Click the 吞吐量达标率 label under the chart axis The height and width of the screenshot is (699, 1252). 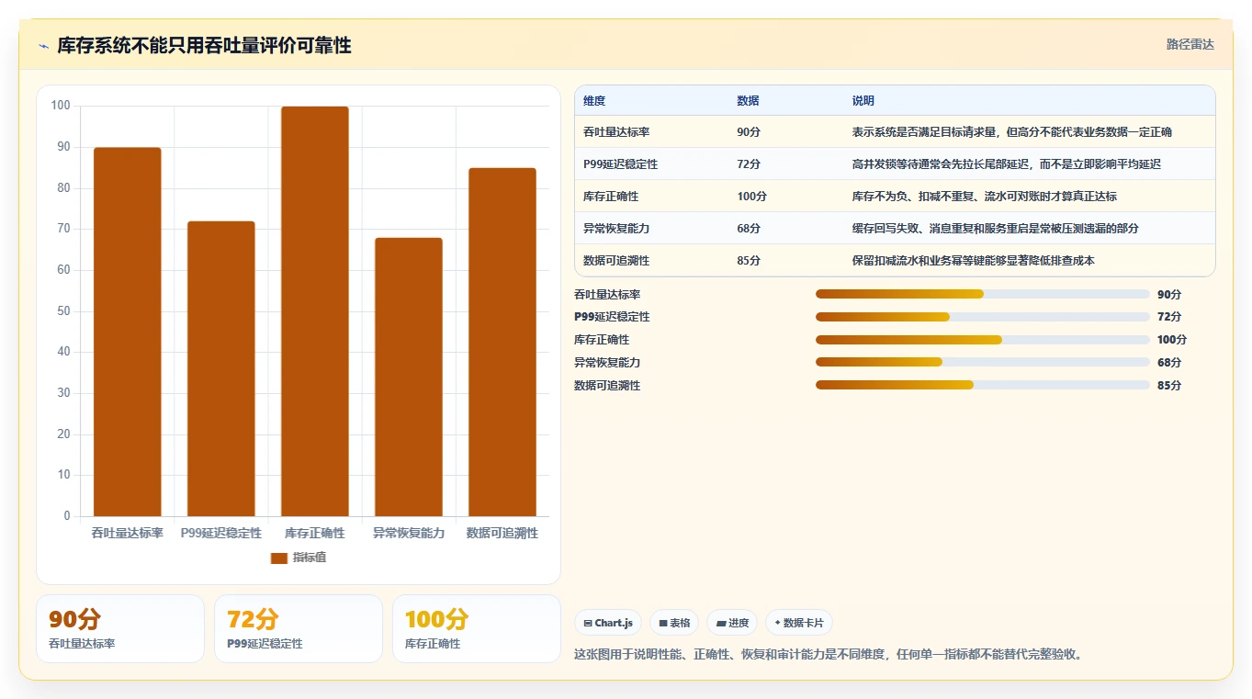pyautogui.click(x=128, y=534)
